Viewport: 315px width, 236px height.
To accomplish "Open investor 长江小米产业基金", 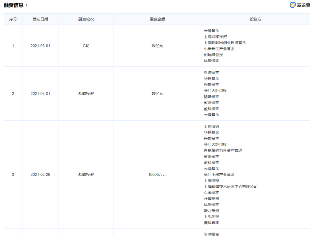I will coord(219,175).
